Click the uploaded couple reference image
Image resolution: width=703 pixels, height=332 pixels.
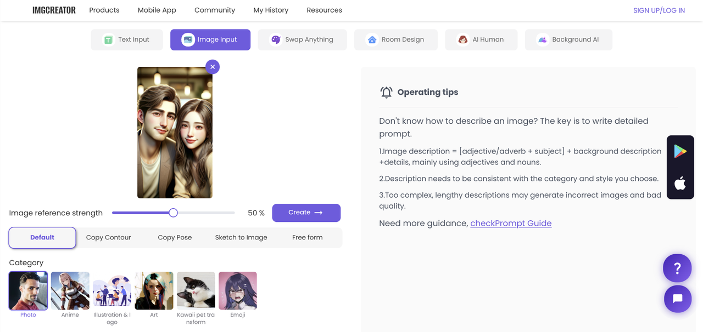(175, 133)
